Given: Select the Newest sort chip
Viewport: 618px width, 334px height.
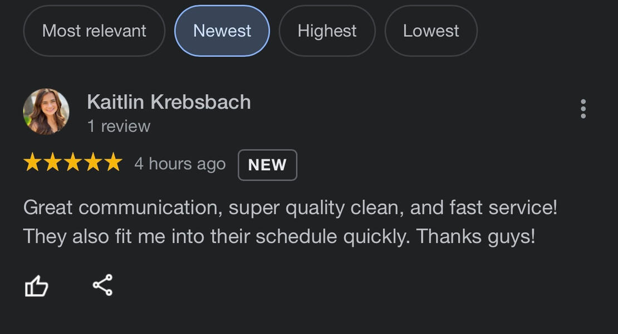Looking at the screenshot, I should (x=222, y=31).
